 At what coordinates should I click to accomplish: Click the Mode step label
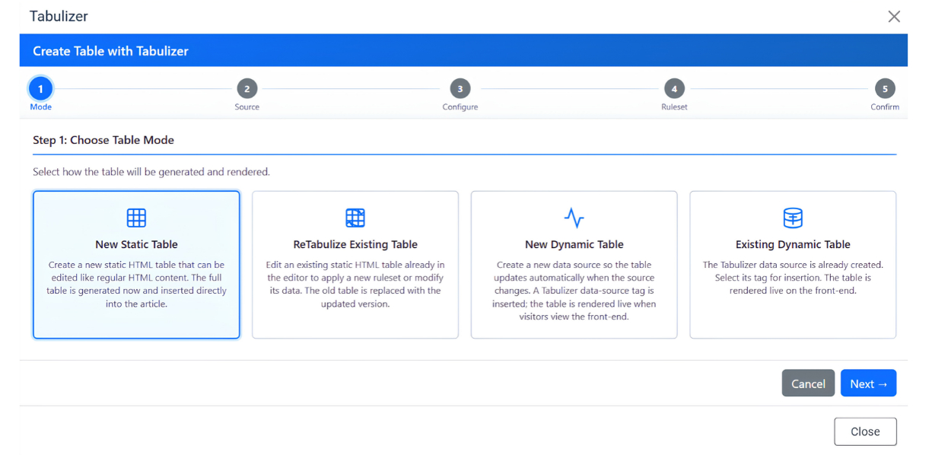tap(40, 107)
